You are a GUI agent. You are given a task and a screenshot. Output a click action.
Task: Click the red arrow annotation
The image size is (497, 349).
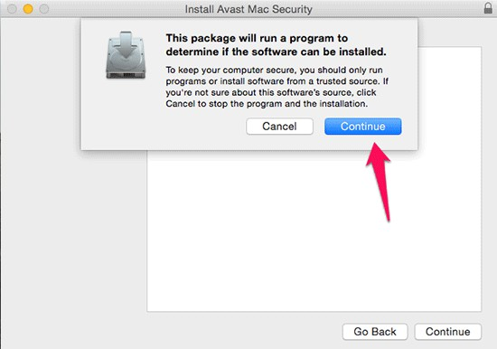pos(380,181)
